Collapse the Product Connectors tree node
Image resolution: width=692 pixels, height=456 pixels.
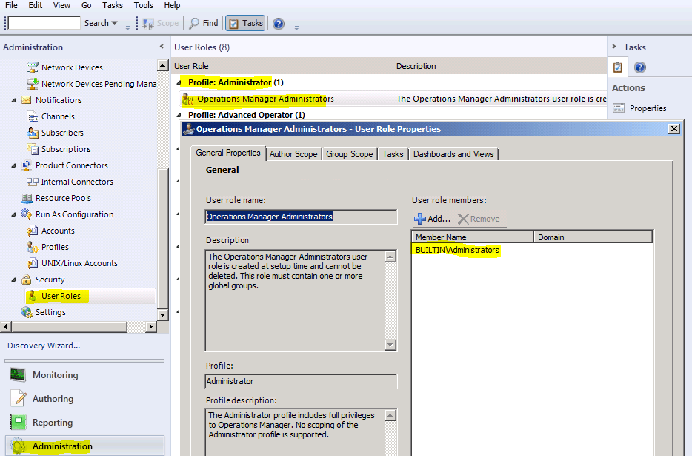[x=13, y=165]
